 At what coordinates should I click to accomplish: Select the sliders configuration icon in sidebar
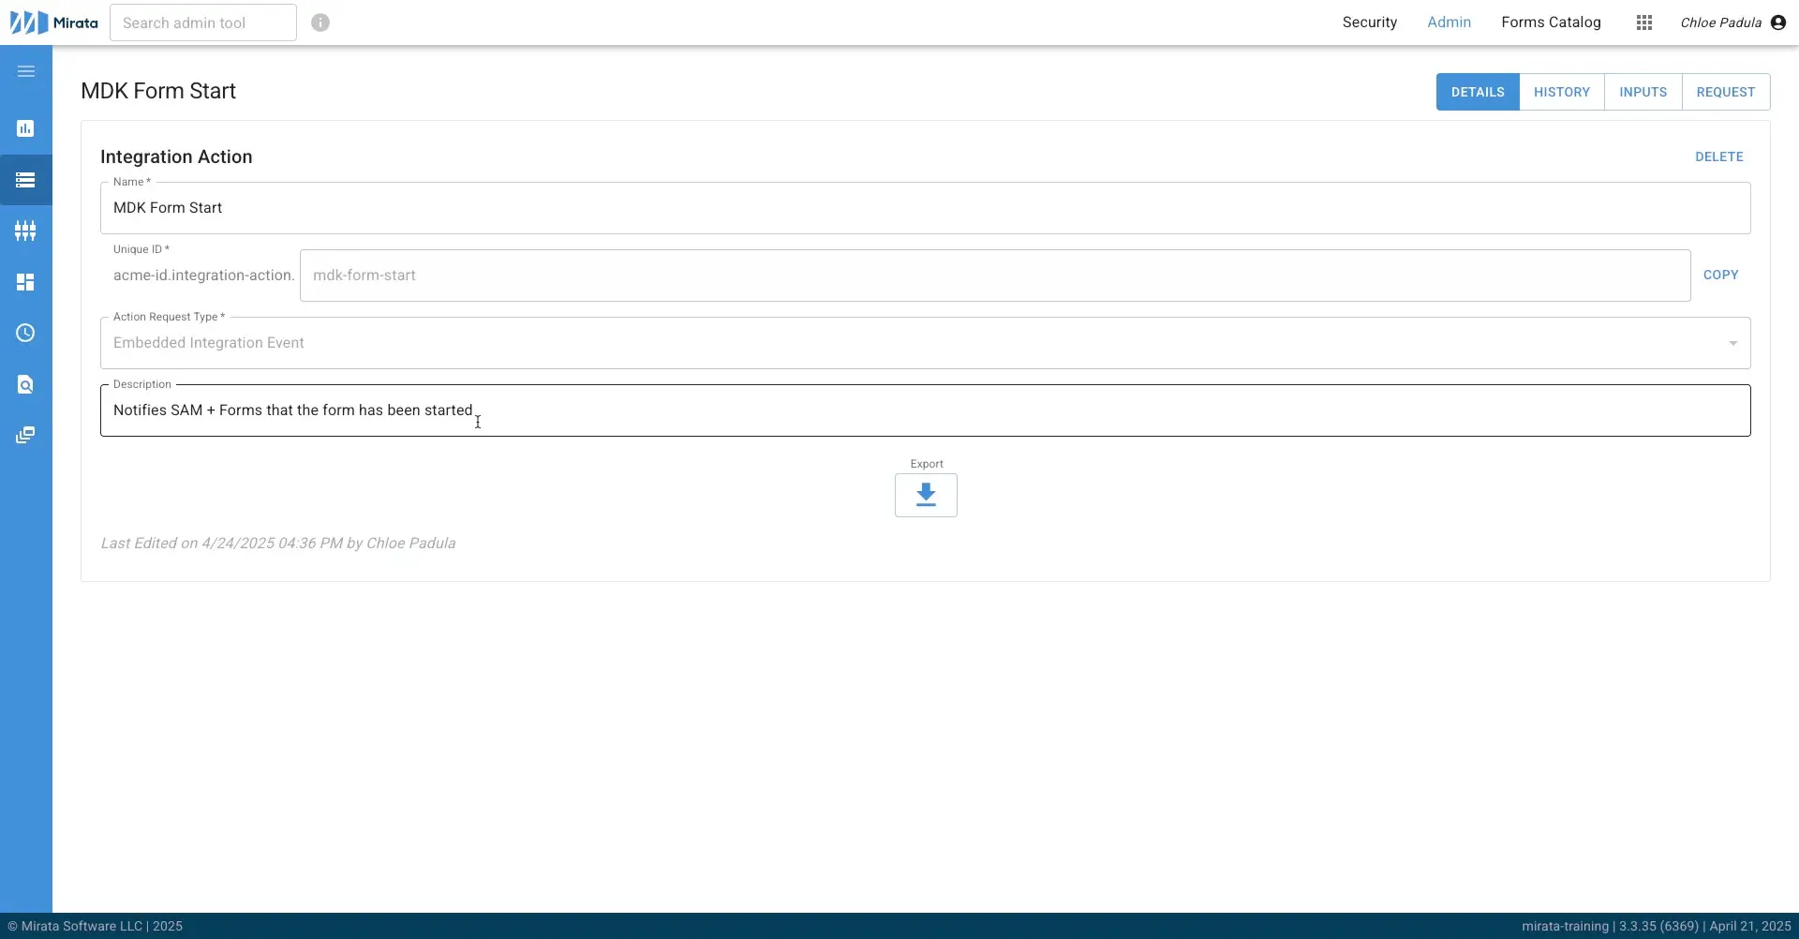25,231
